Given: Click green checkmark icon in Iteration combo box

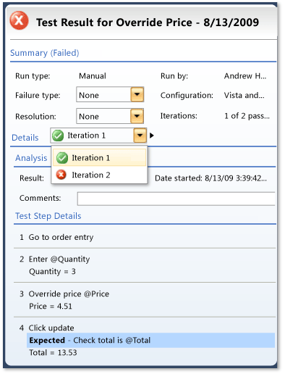Looking at the screenshot, I should (x=58, y=136).
